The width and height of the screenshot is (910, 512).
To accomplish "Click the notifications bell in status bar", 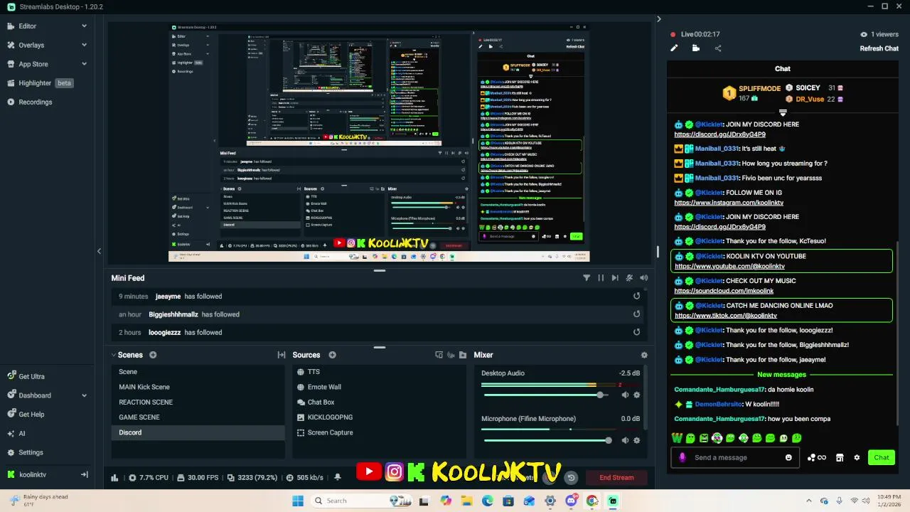I will coord(338,478).
